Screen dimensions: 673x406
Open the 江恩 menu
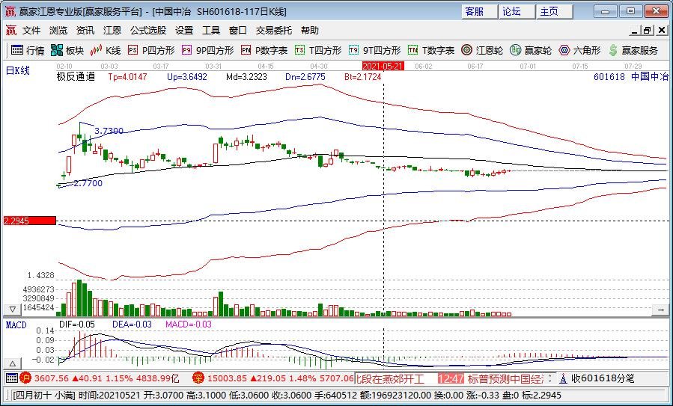[x=112, y=31]
